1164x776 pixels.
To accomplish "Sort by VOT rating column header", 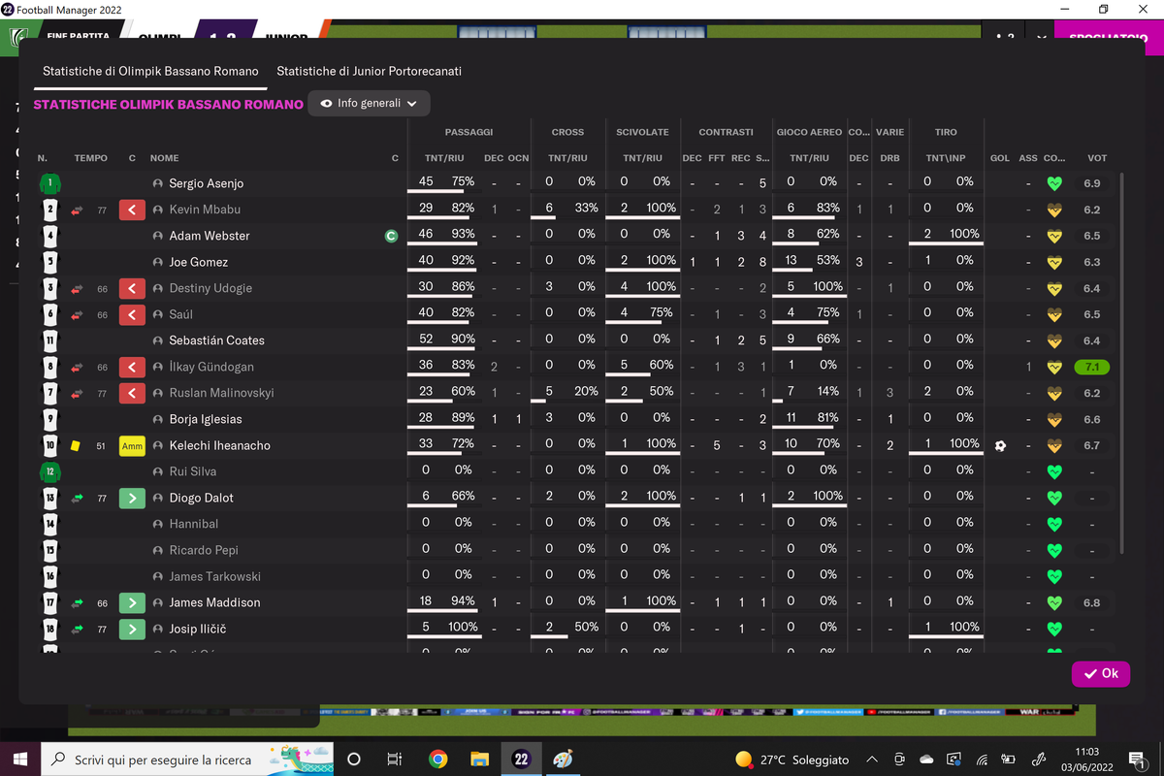I will pos(1097,158).
